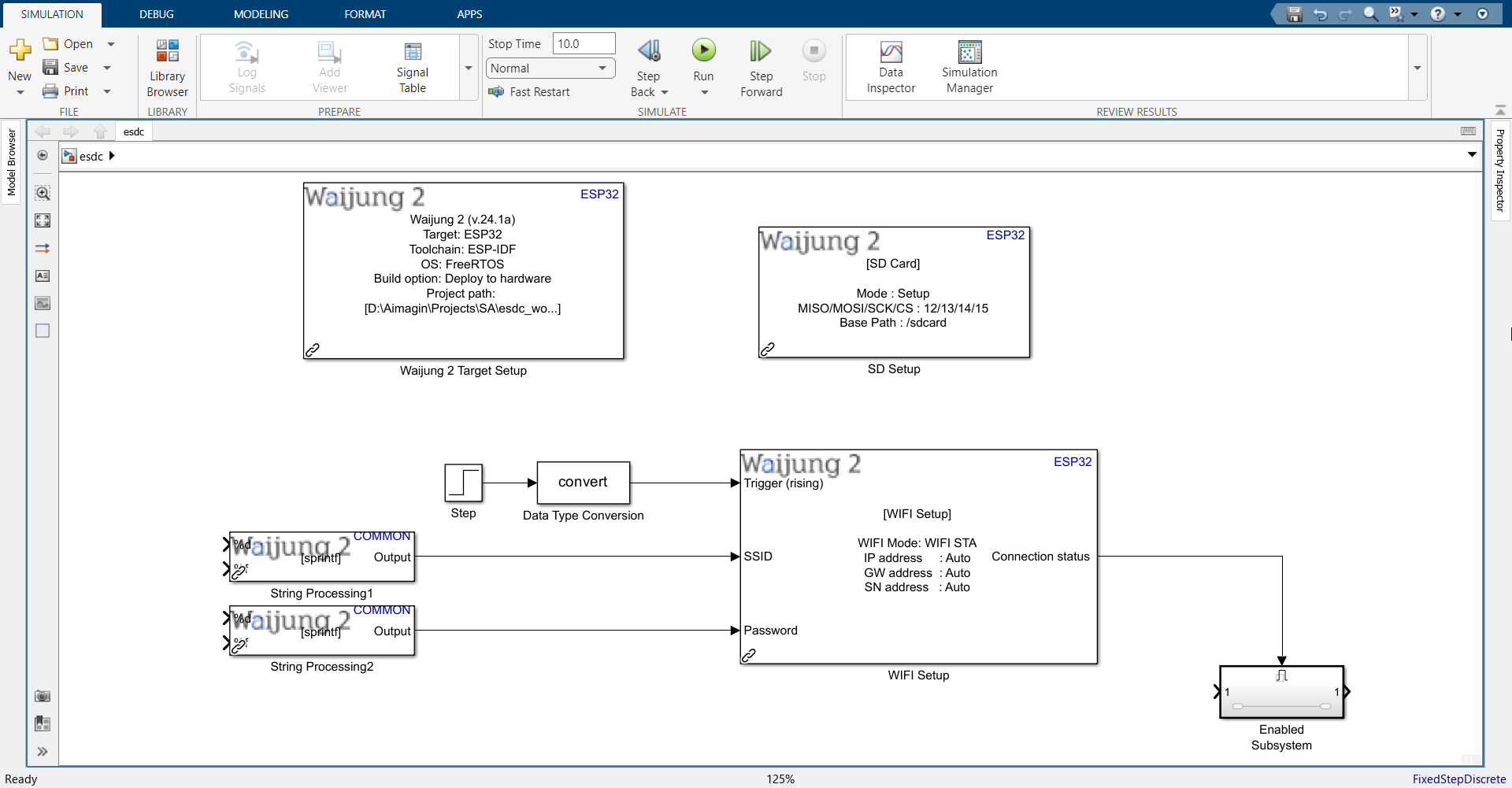Click the Fit to View palette icon

click(43, 220)
